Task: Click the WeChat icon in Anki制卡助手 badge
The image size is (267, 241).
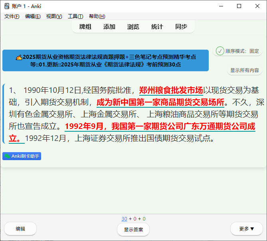Action: pos(7,156)
